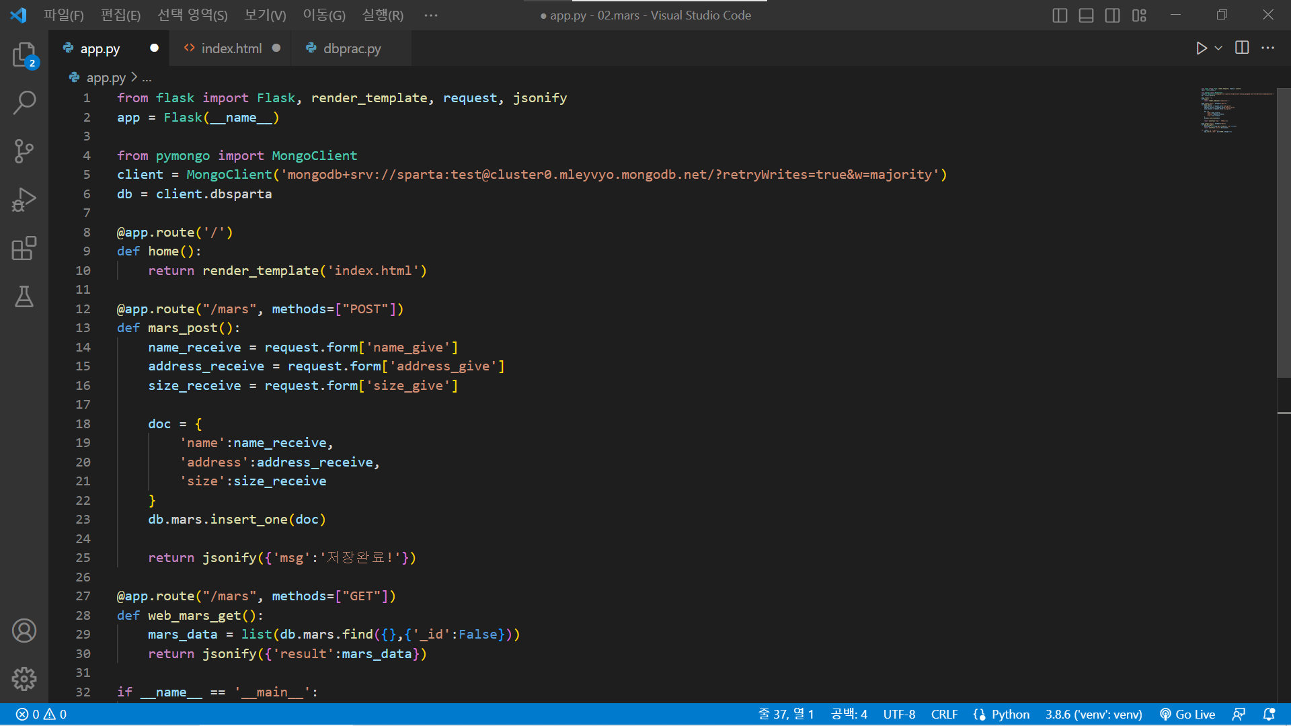
Task: Open the 이동(G) menu
Action: (x=324, y=15)
